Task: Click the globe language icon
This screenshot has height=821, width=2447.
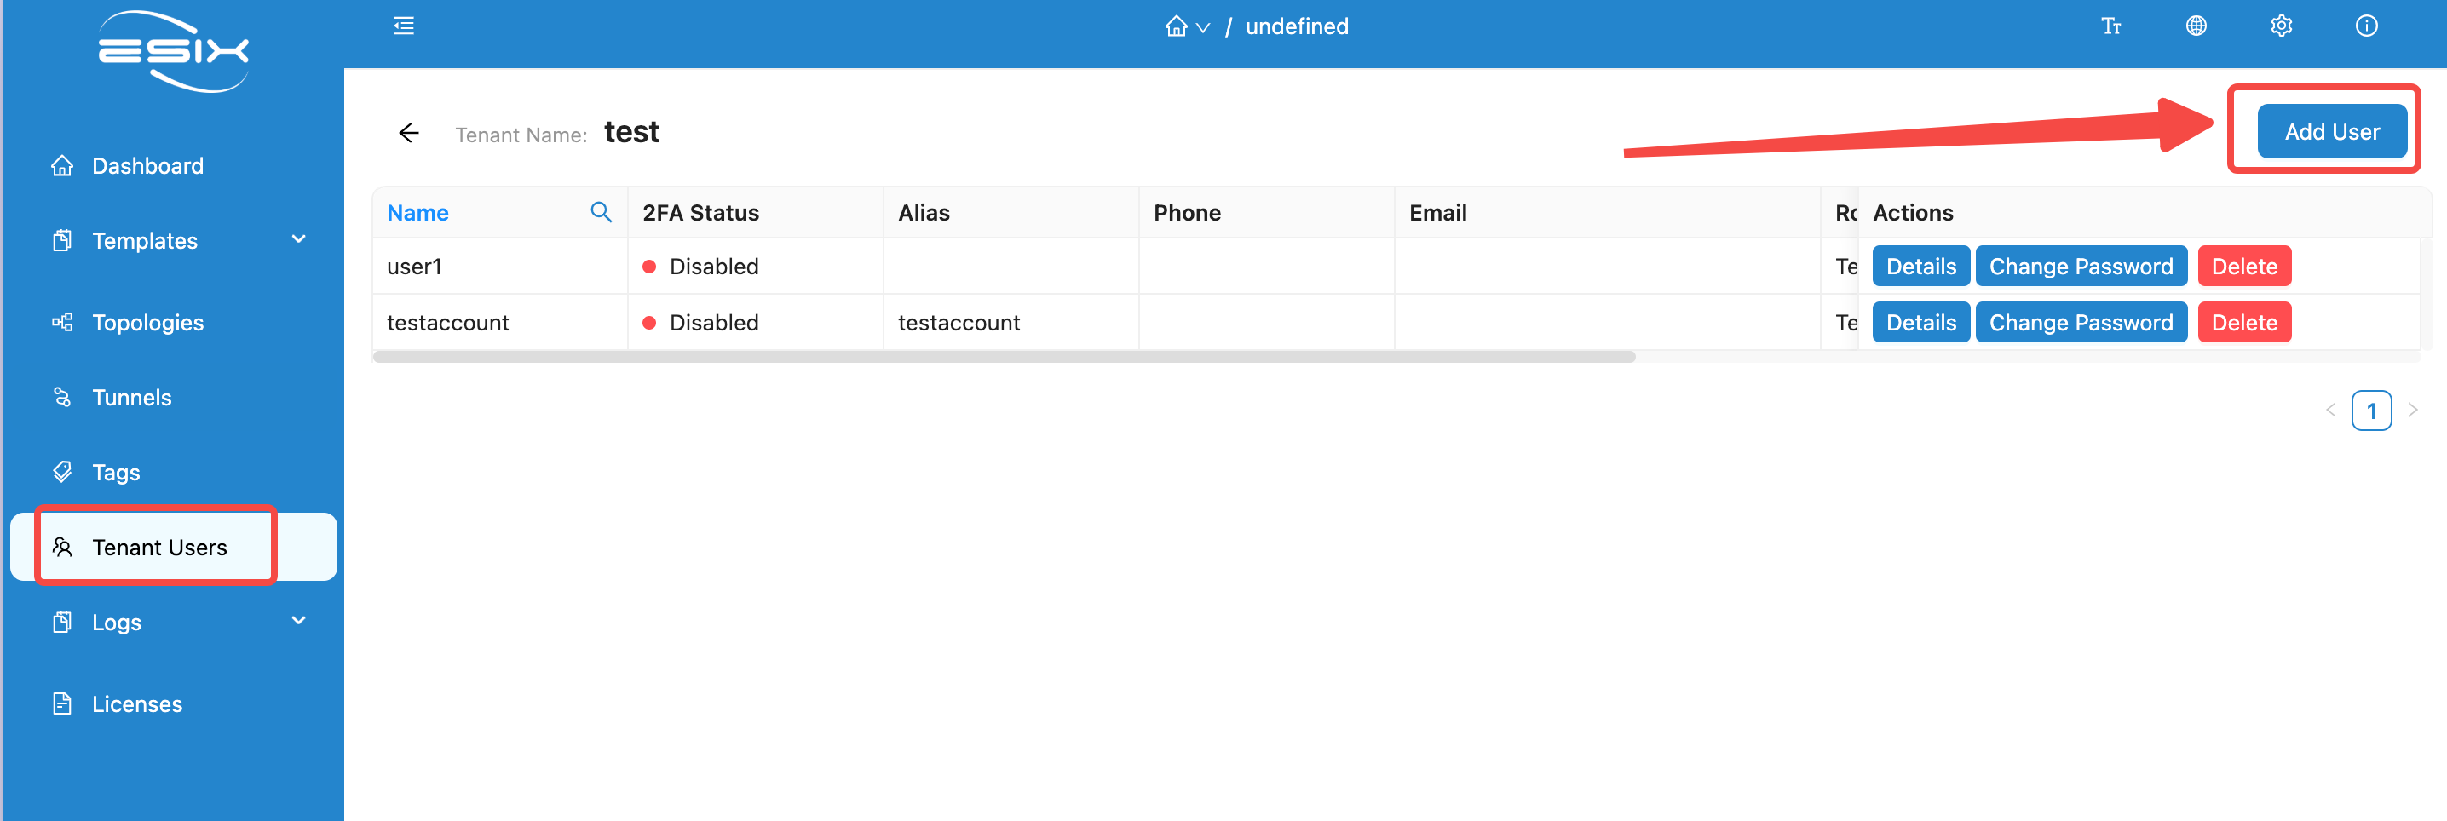Action: pos(2196,26)
